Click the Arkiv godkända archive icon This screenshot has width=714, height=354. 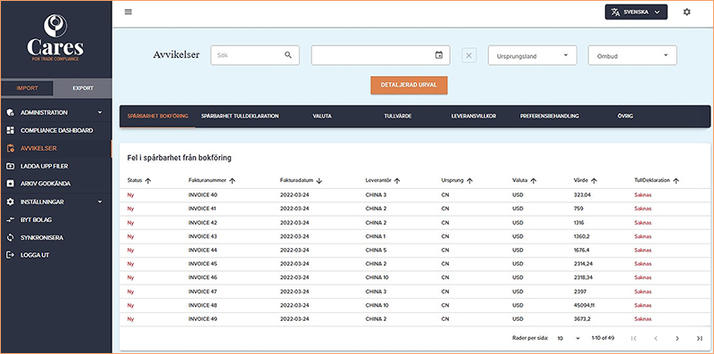(x=11, y=184)
